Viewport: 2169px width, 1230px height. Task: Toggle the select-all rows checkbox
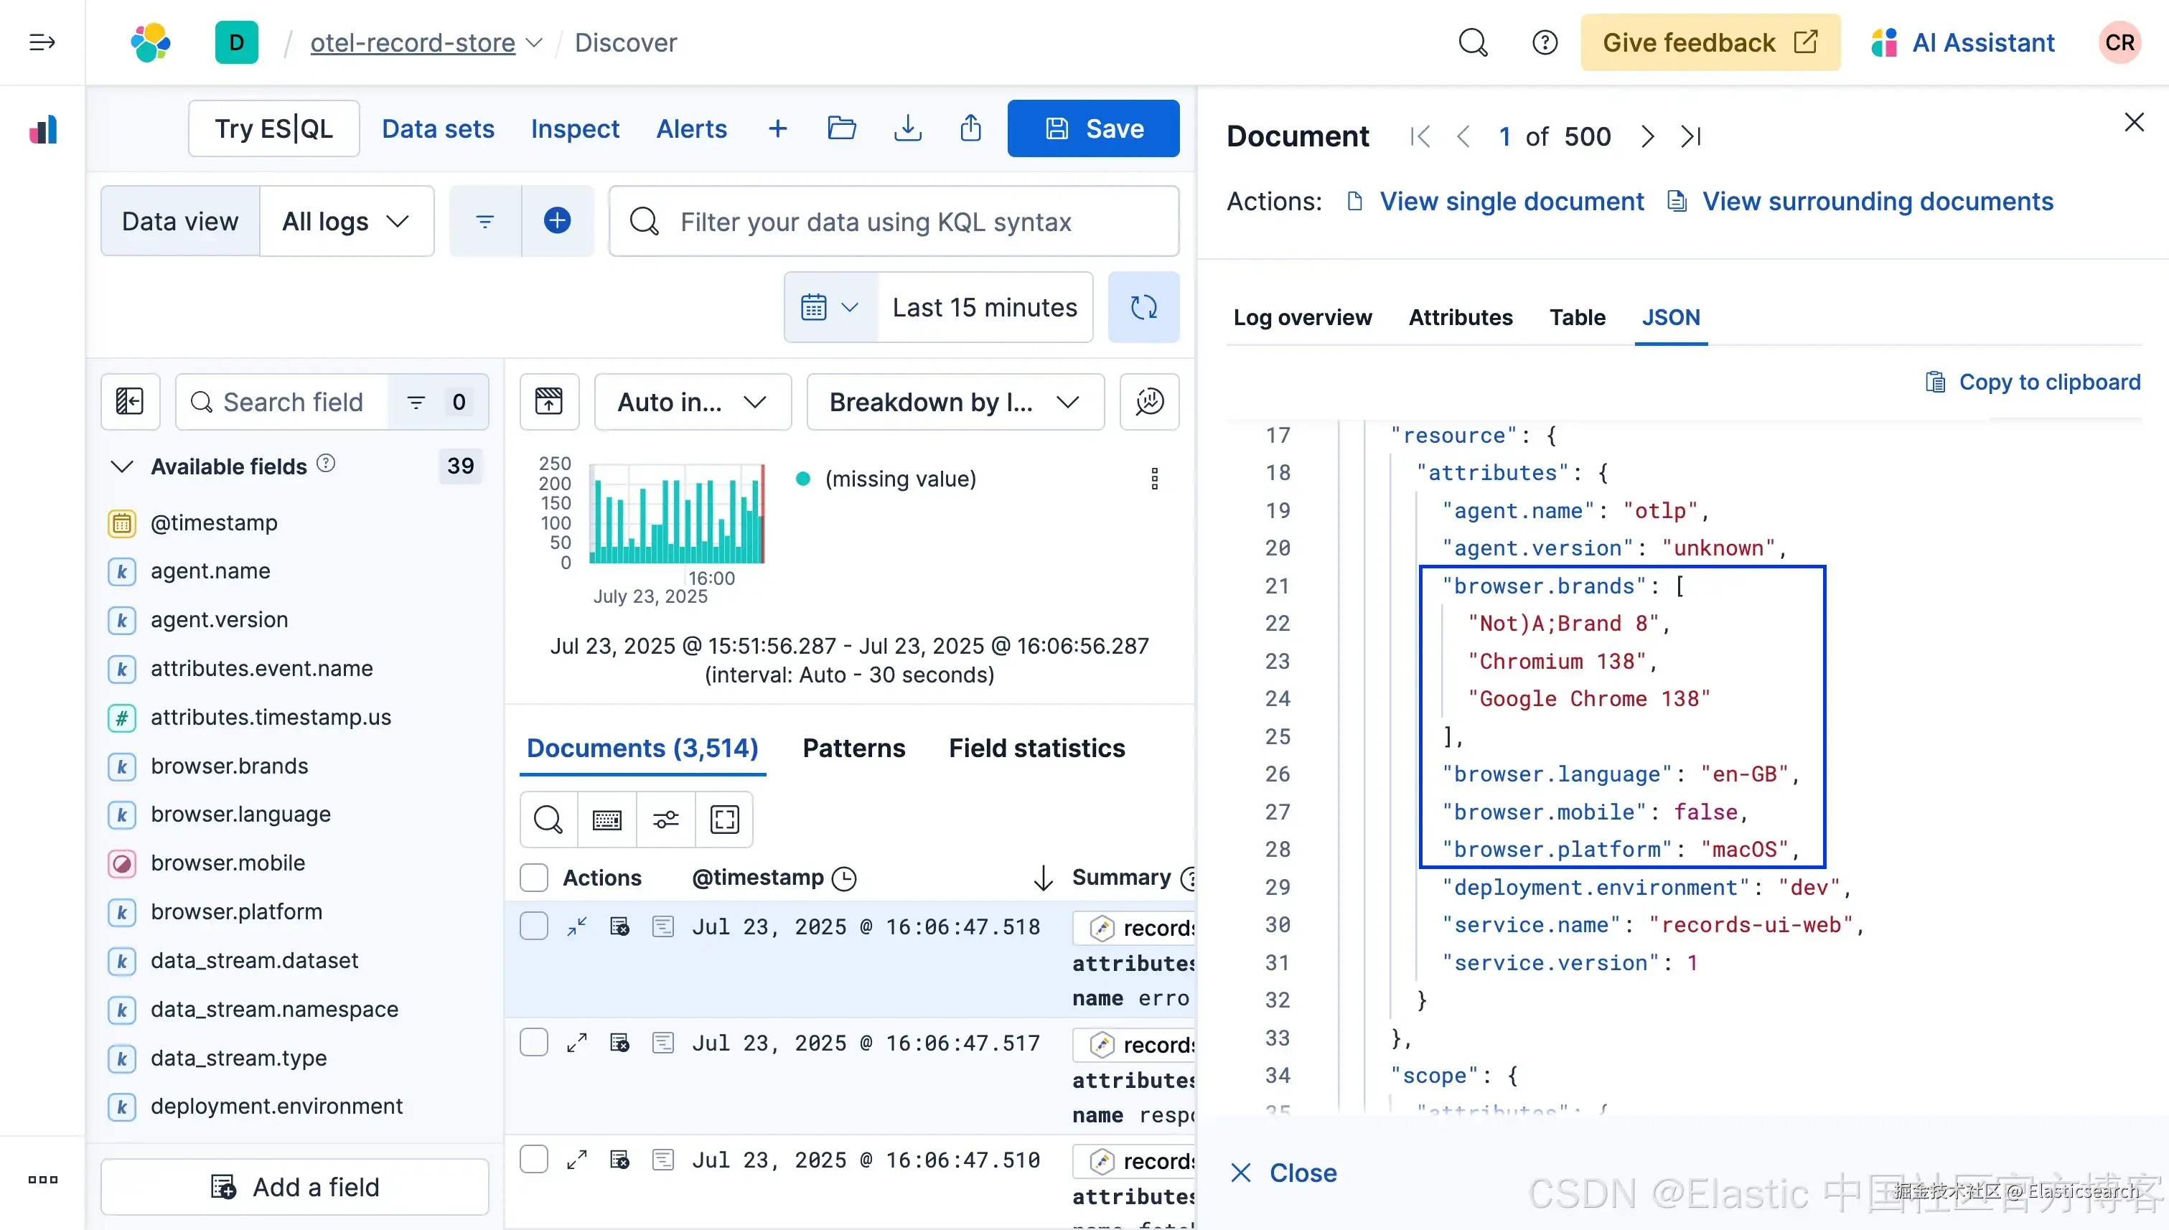point(534,878)
